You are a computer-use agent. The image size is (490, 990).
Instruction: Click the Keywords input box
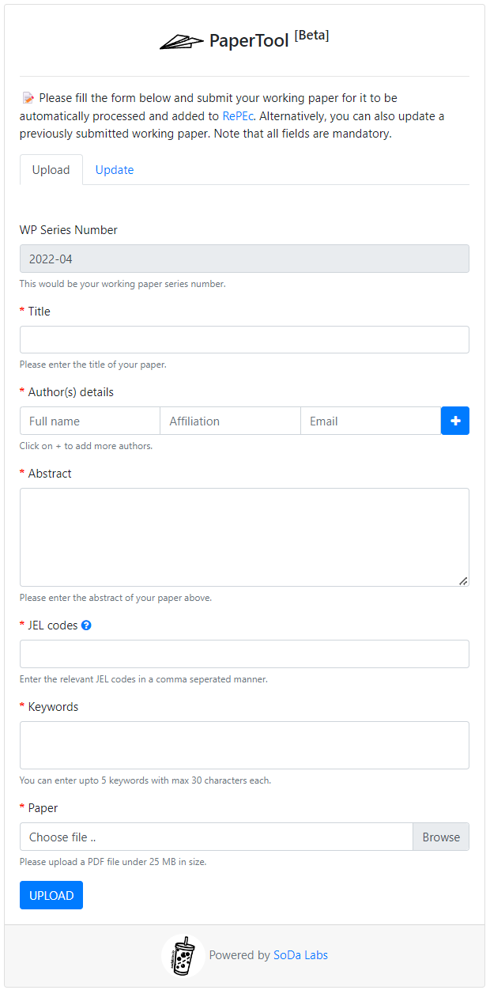(x=244, y=745)
